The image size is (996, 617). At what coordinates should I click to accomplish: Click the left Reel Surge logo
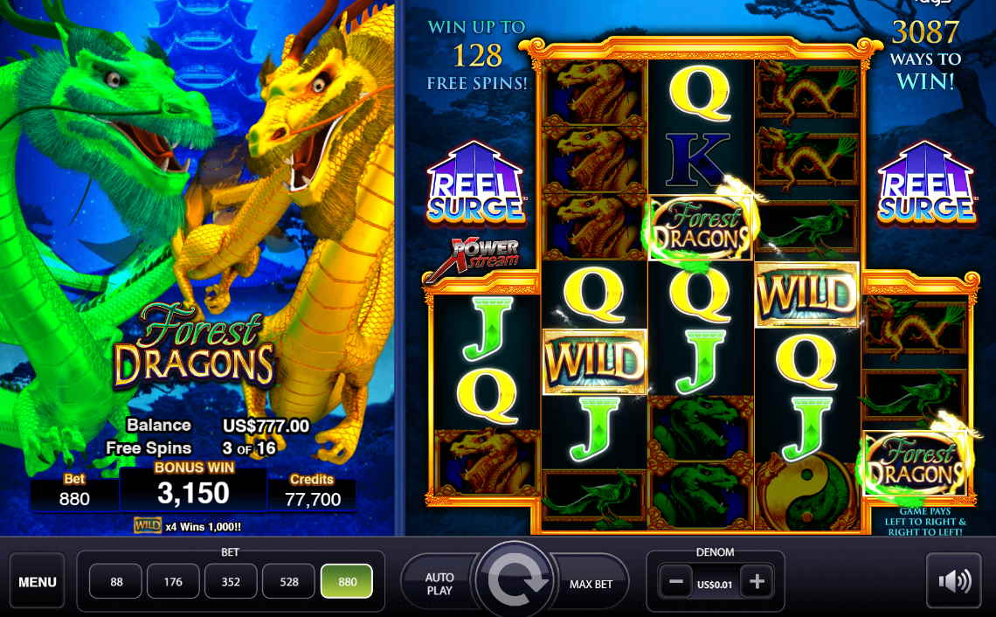[x=476, y=183]
